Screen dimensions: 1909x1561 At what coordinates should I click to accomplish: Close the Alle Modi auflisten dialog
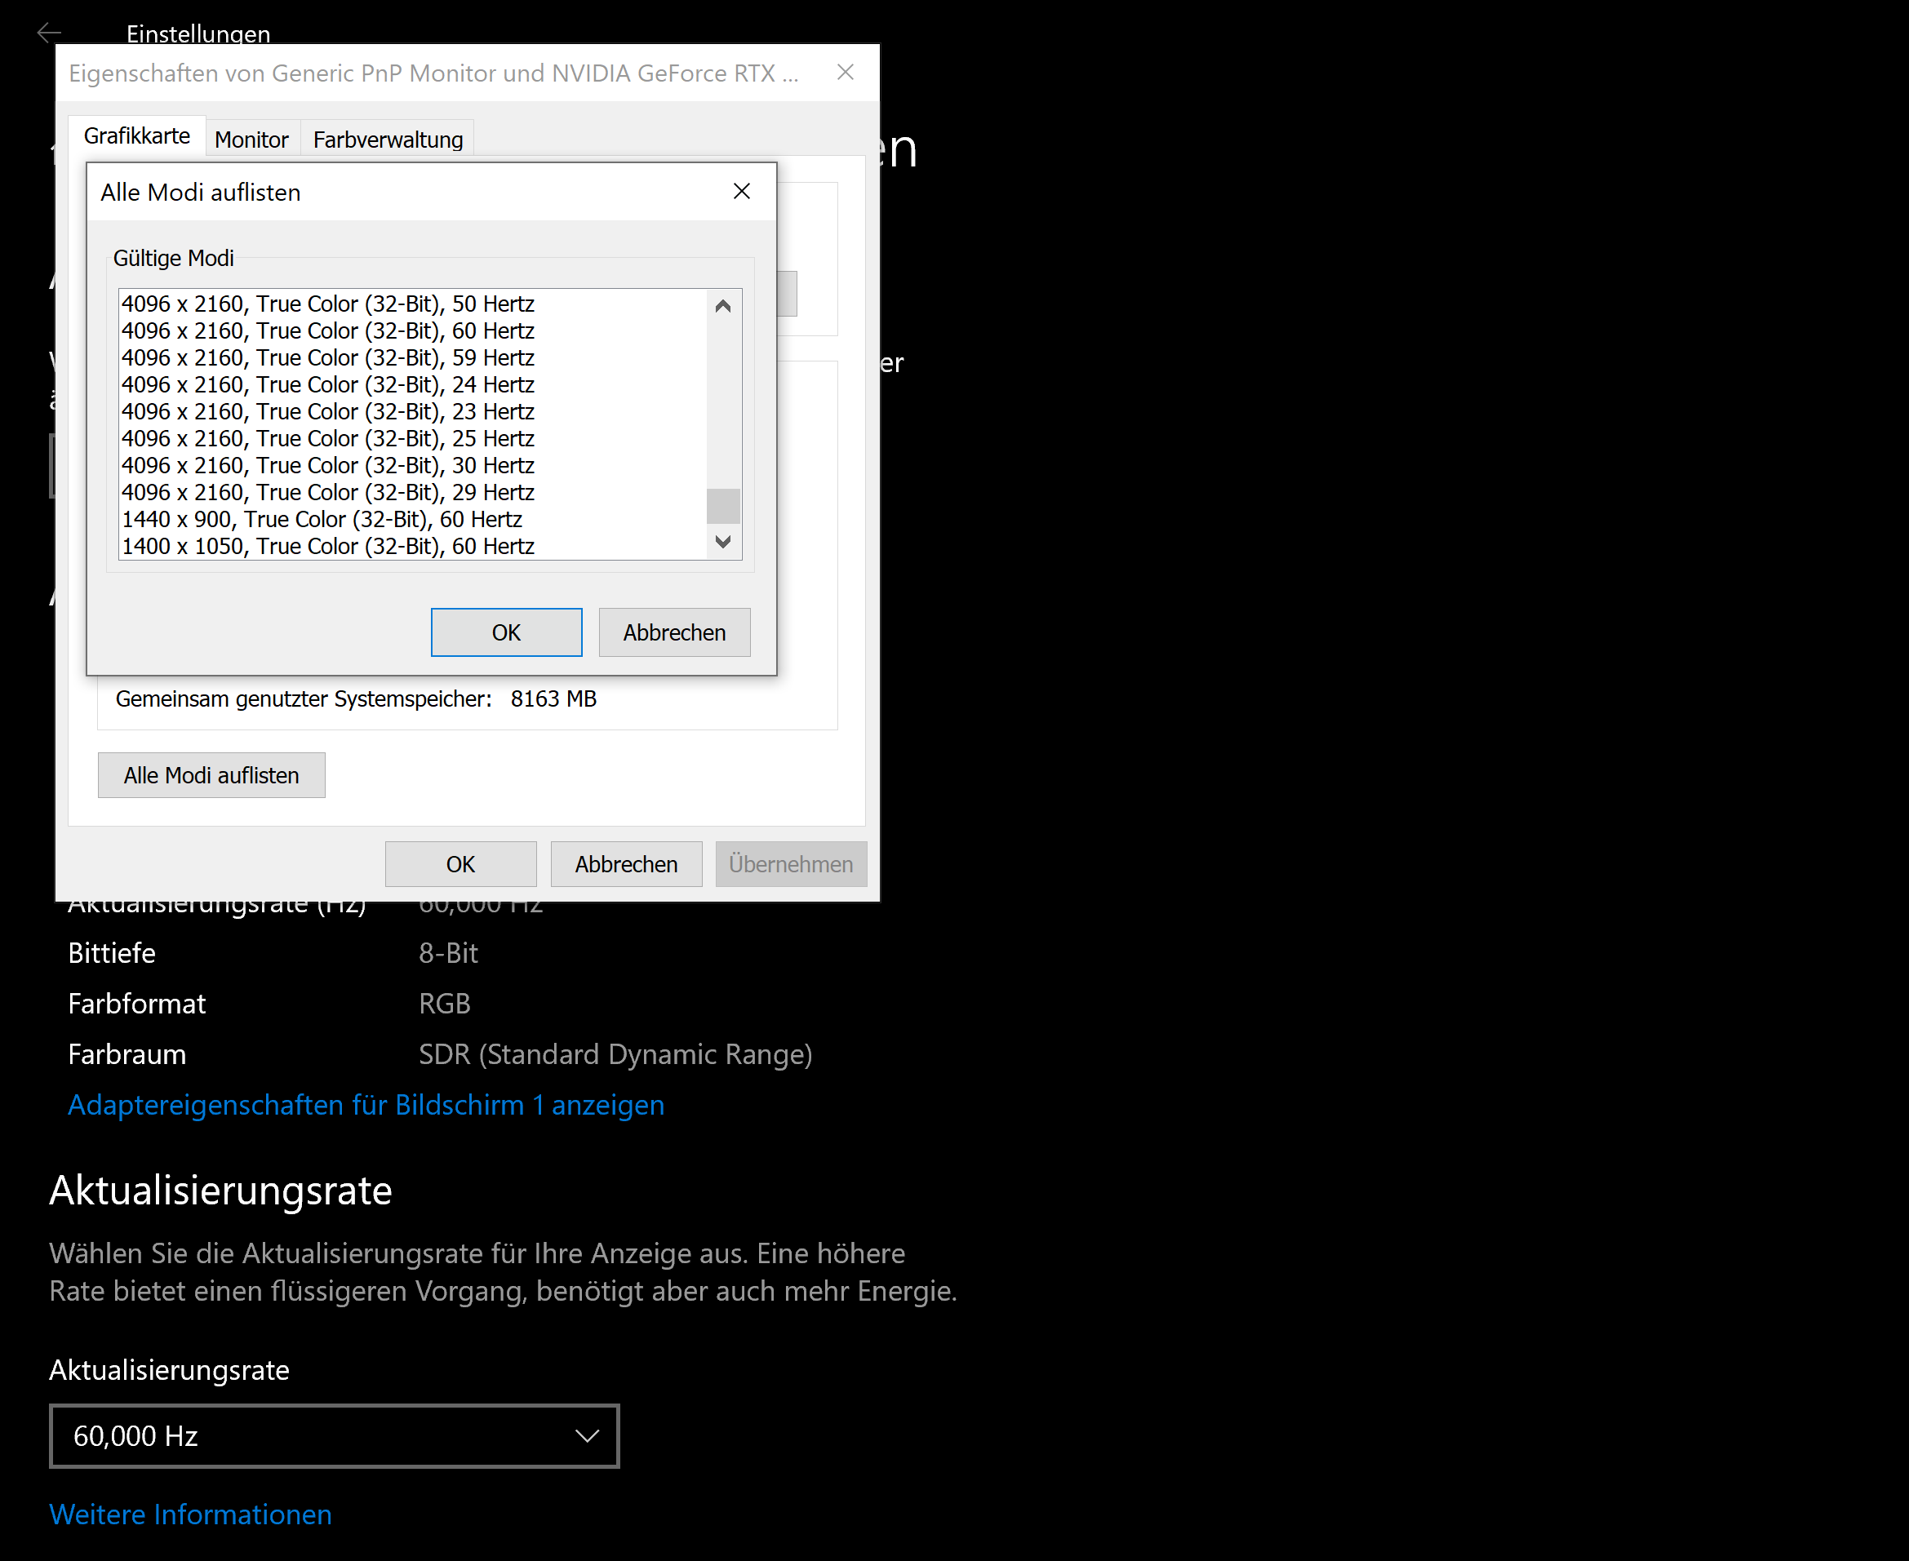[741, 192]
